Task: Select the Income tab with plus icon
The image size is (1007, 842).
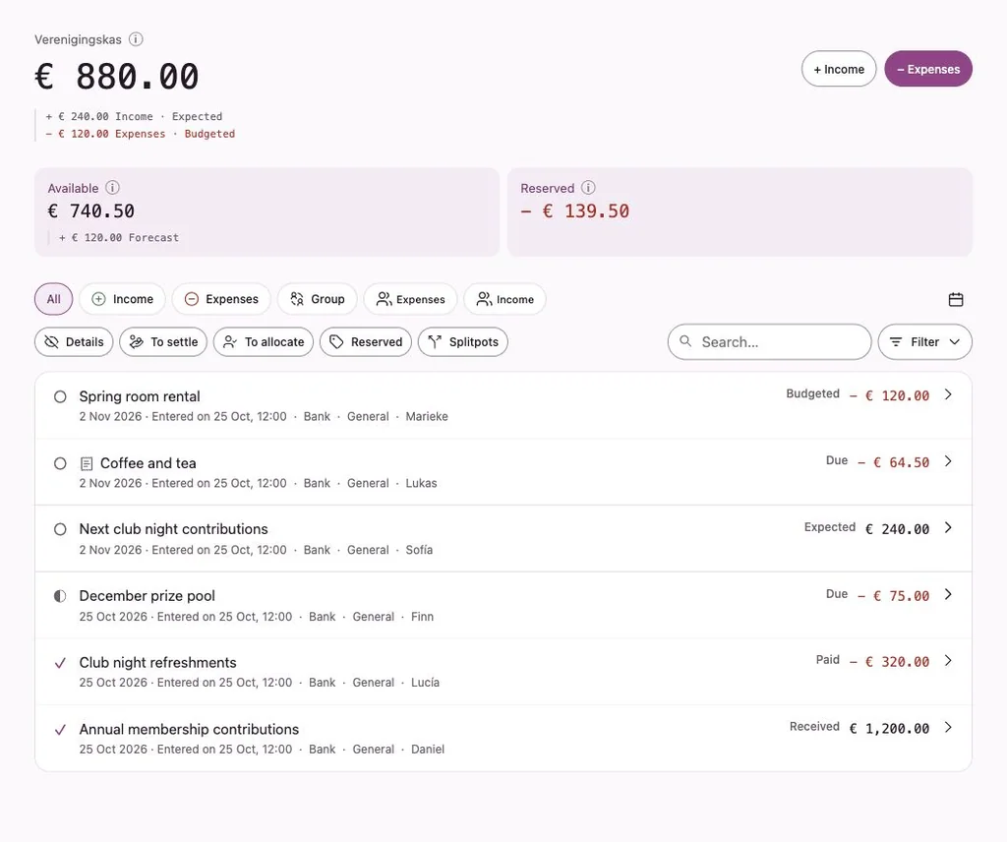Action: click(122, 299)
